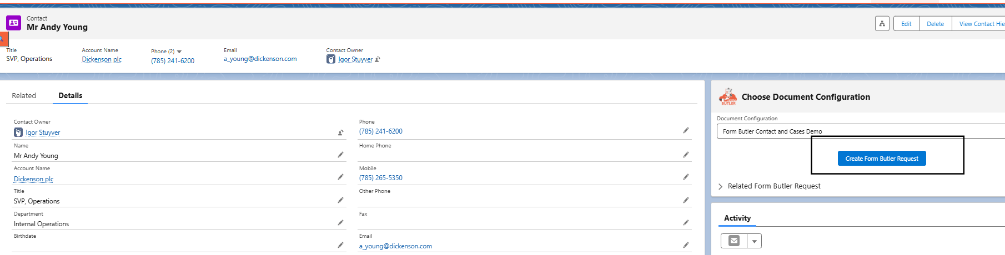Click mobile number (785) 265-5350
This screenshot has width=1005, height=255.
pyautogui.click(x=381, y=178)
